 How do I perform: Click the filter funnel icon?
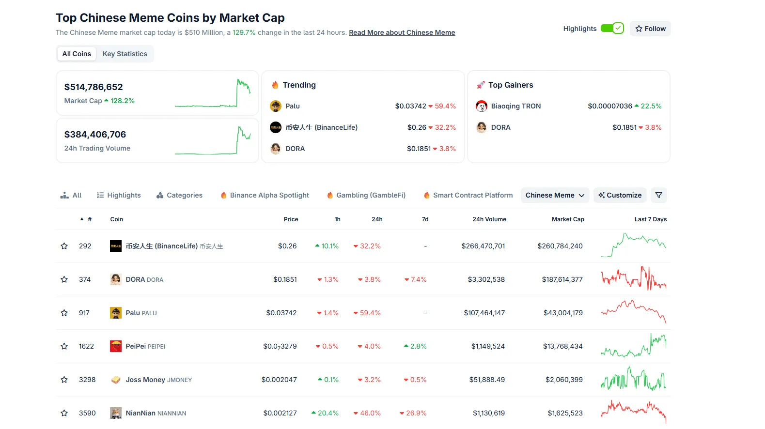pyautogui.click(x=658, y=195)
